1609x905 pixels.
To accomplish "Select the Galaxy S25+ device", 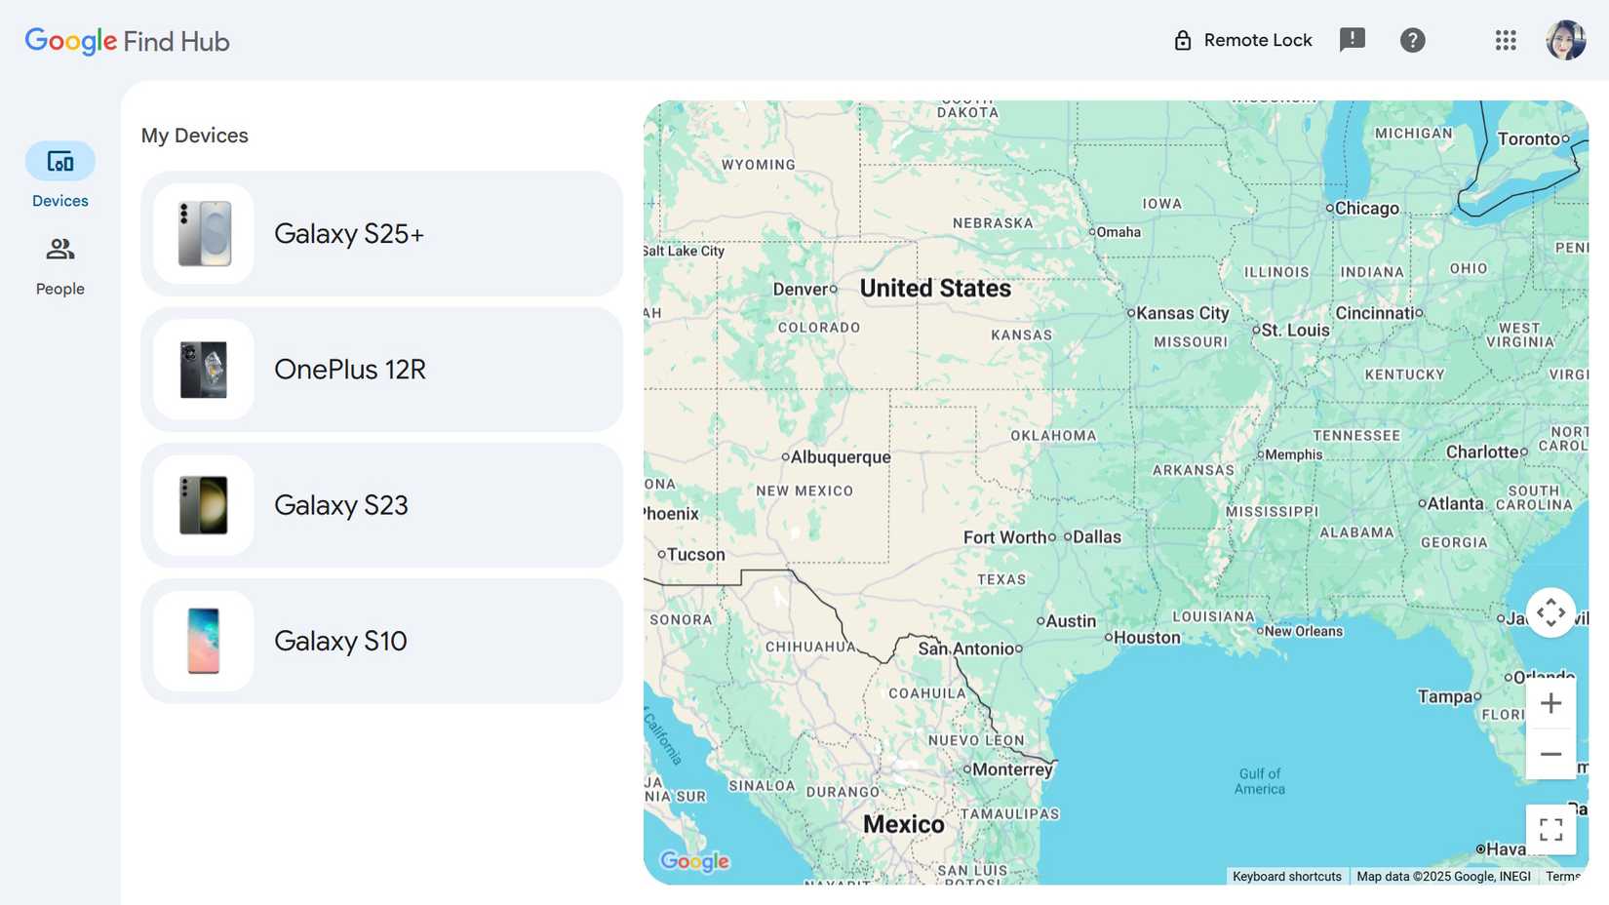I will (x=382, y=233).
